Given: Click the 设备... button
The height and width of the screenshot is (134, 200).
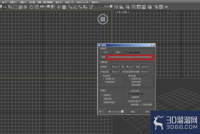Looking at the screenshot, I should click(x=119, y=53).
